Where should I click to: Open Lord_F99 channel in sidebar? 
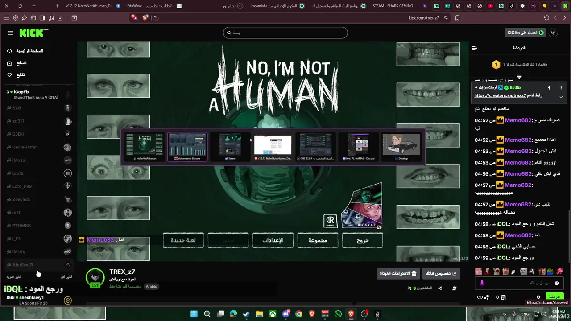(38, 186)
